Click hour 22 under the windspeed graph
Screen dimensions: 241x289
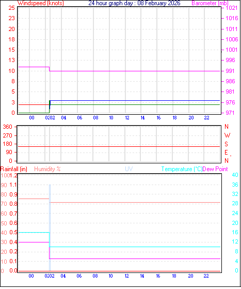pyautogui.click(x=206, y=118)
